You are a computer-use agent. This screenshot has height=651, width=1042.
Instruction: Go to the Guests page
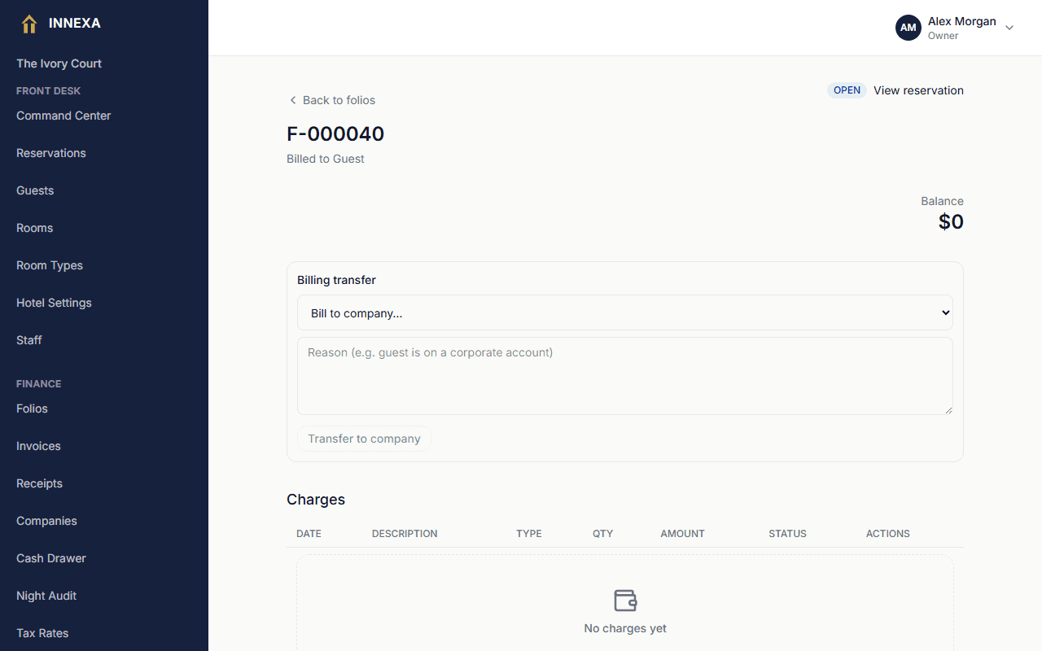click(35, 190)
